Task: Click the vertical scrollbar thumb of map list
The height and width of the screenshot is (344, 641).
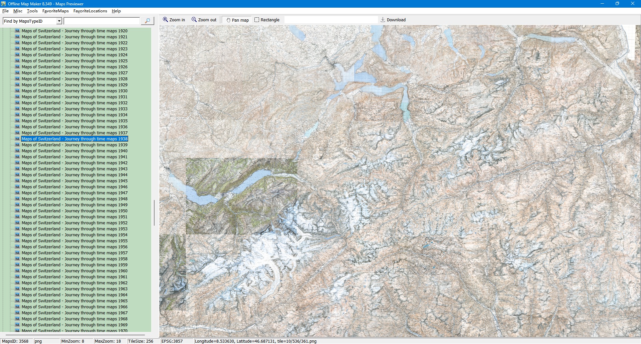Action: (x=154, y=213)
